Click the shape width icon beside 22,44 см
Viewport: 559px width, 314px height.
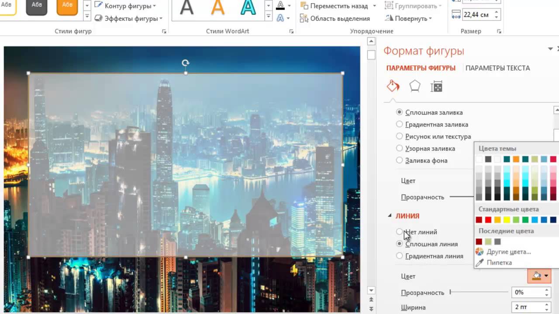coord(456,14)
